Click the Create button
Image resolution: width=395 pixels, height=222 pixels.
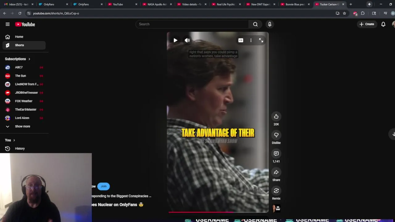pos(367,24)
